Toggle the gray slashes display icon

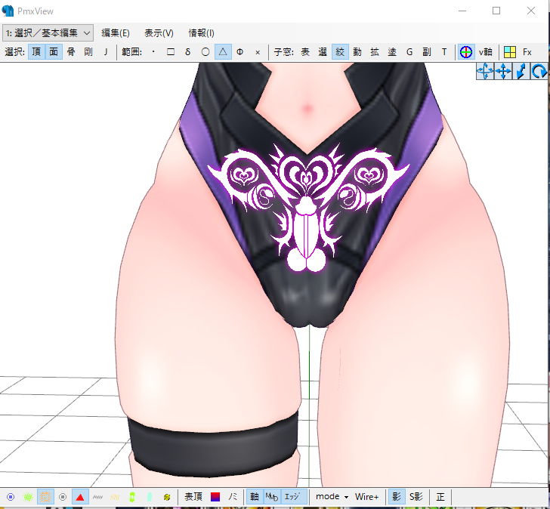(97, 497)
